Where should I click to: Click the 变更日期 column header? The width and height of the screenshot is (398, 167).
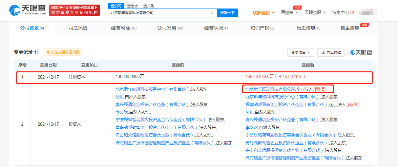point(48,65)
